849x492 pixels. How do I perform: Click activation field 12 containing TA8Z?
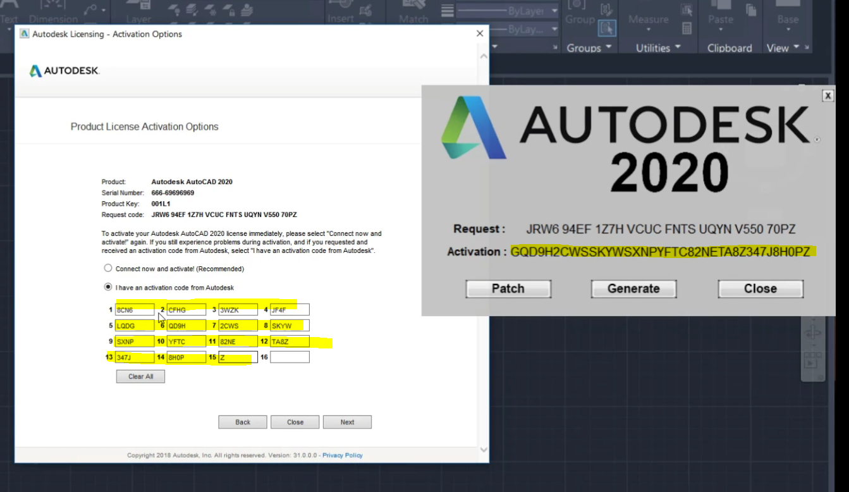click(x=290, y=341)
